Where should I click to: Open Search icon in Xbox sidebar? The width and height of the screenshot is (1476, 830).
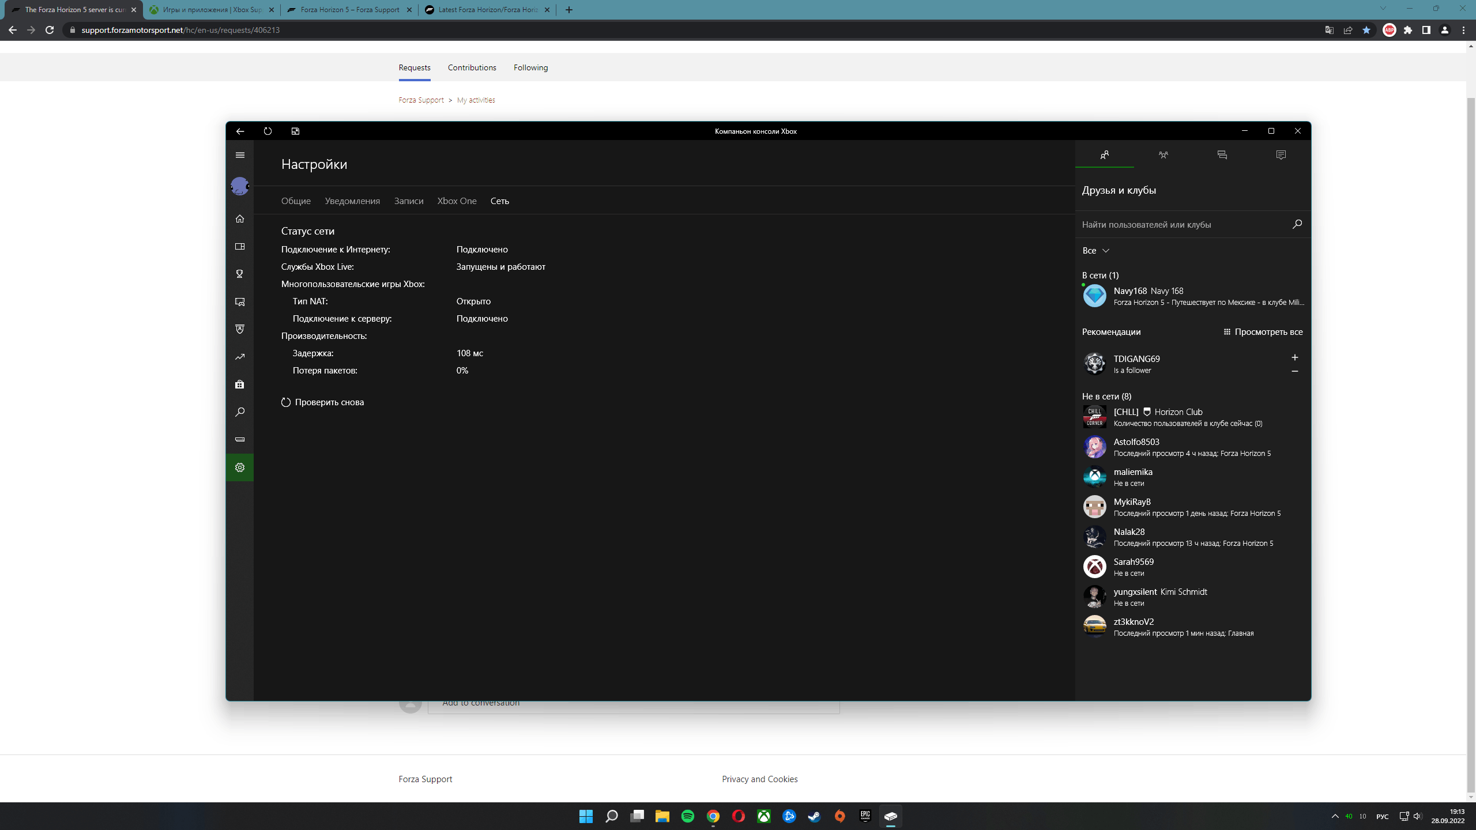click(x=240, y=412)
